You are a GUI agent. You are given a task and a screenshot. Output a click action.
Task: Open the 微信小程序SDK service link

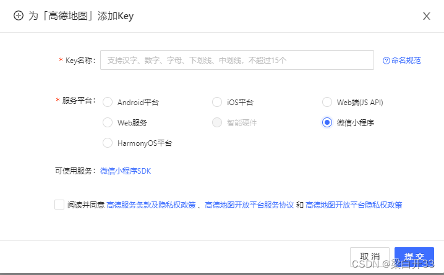click(x=126, y=171)
